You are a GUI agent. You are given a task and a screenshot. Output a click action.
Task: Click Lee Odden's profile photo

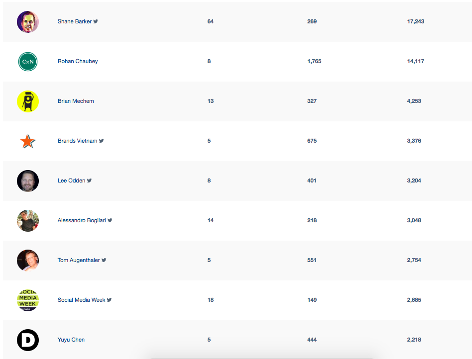pos(28,181)
